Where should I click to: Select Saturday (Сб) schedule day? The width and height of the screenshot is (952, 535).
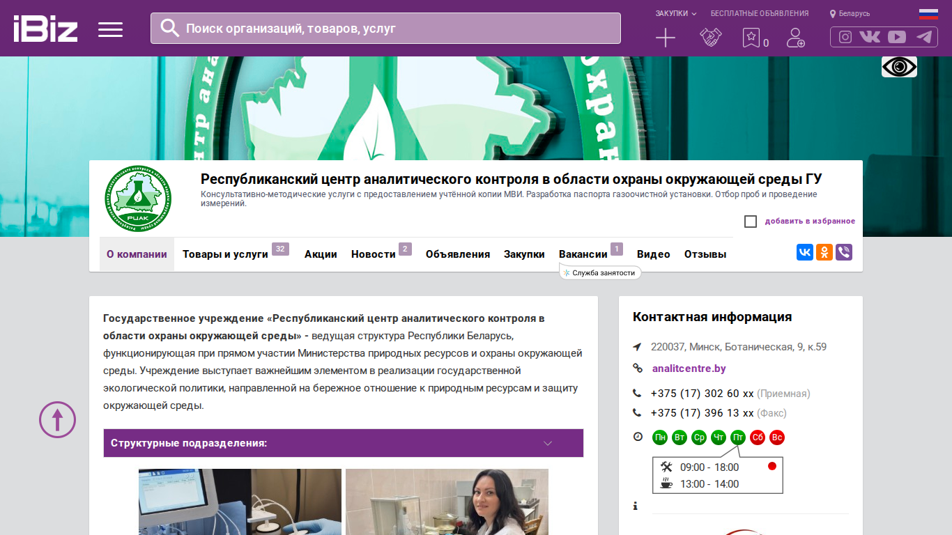[758, 437]
